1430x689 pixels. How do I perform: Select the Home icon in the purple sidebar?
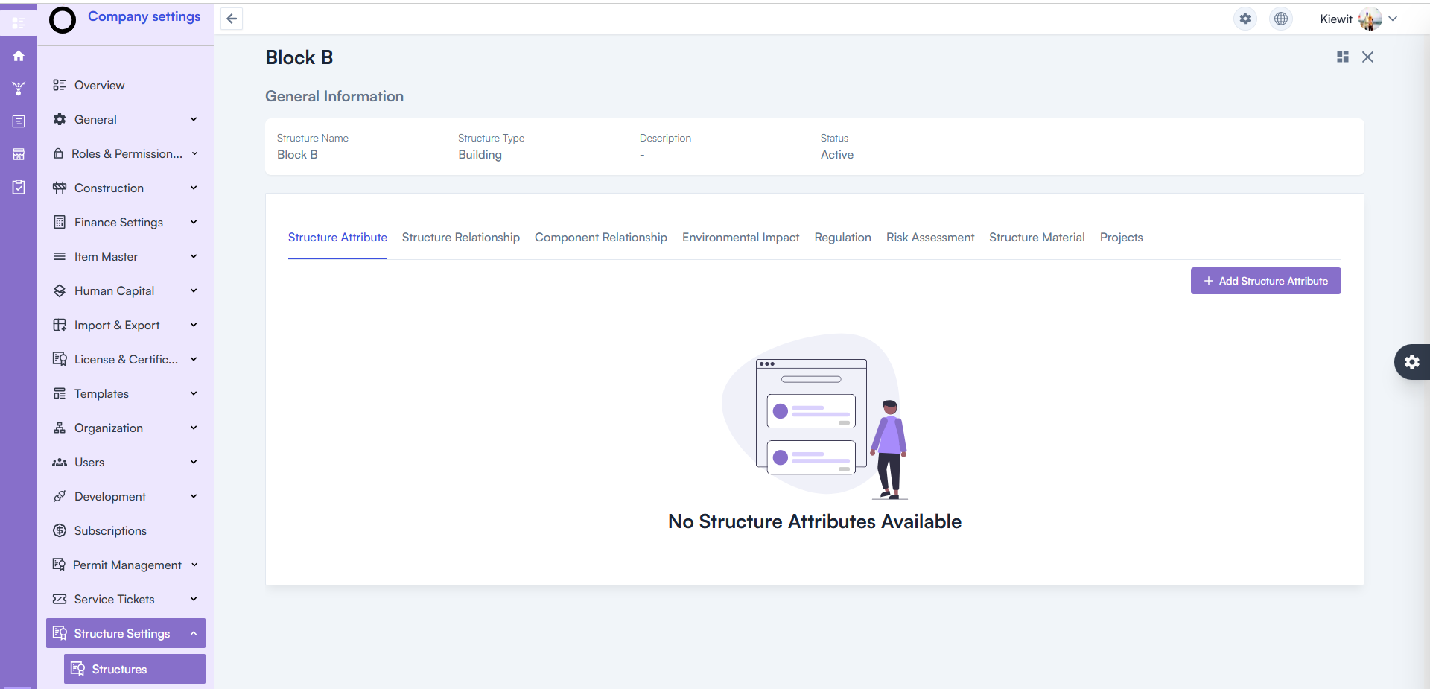19,56
